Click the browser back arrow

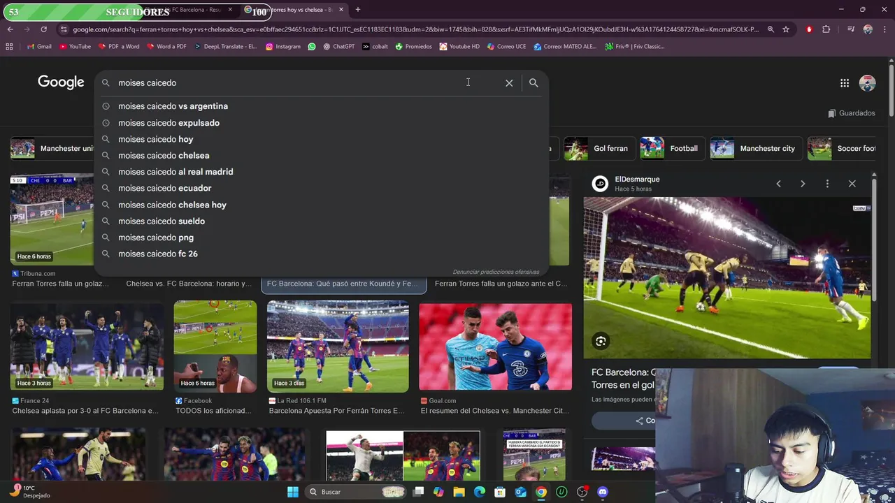coord(10,29)
